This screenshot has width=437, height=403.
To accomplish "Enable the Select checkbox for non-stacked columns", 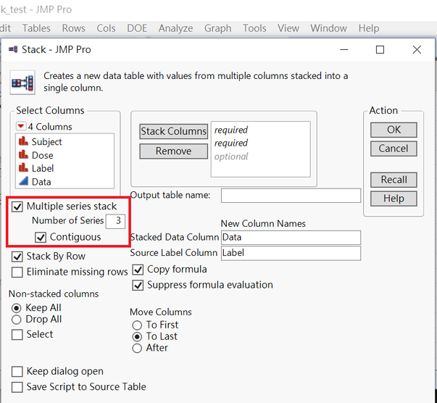I will click(17, 334).
